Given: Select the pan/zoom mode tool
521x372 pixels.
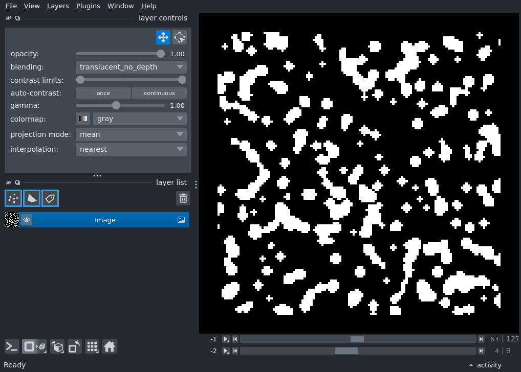Looking at the screenshot, I should point(163,37).
